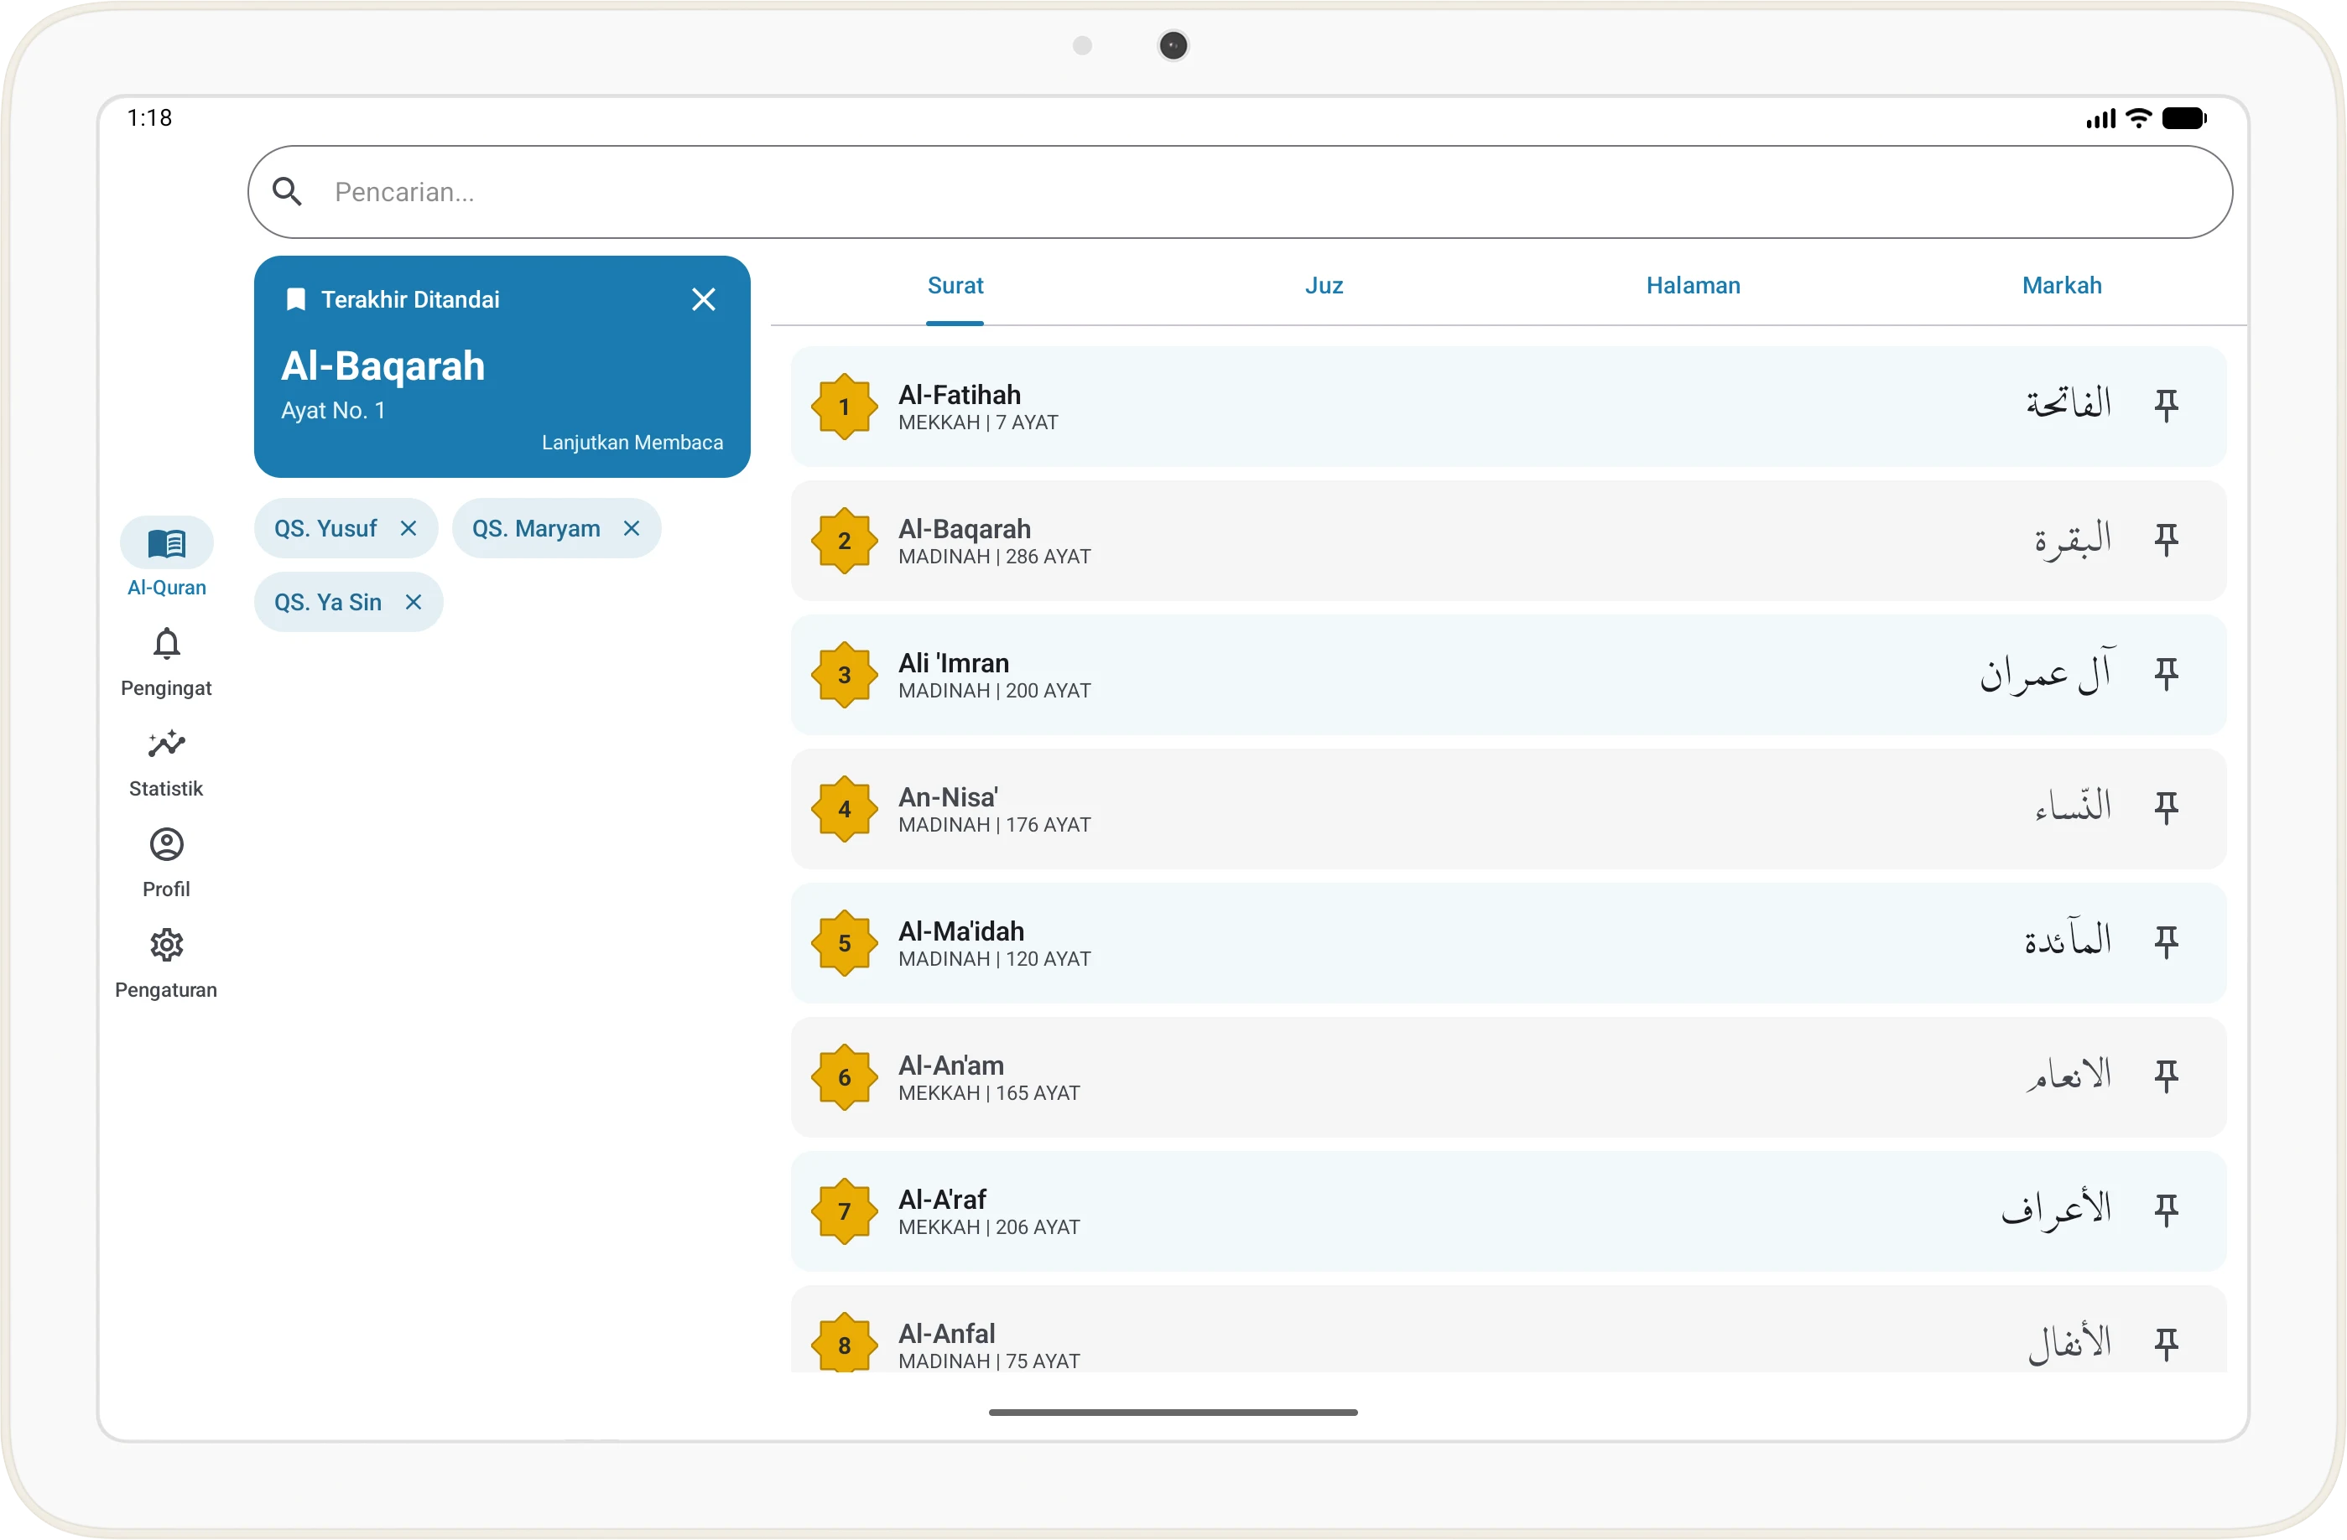Open the Al-Anfal surah row

coord(1509,1328)
